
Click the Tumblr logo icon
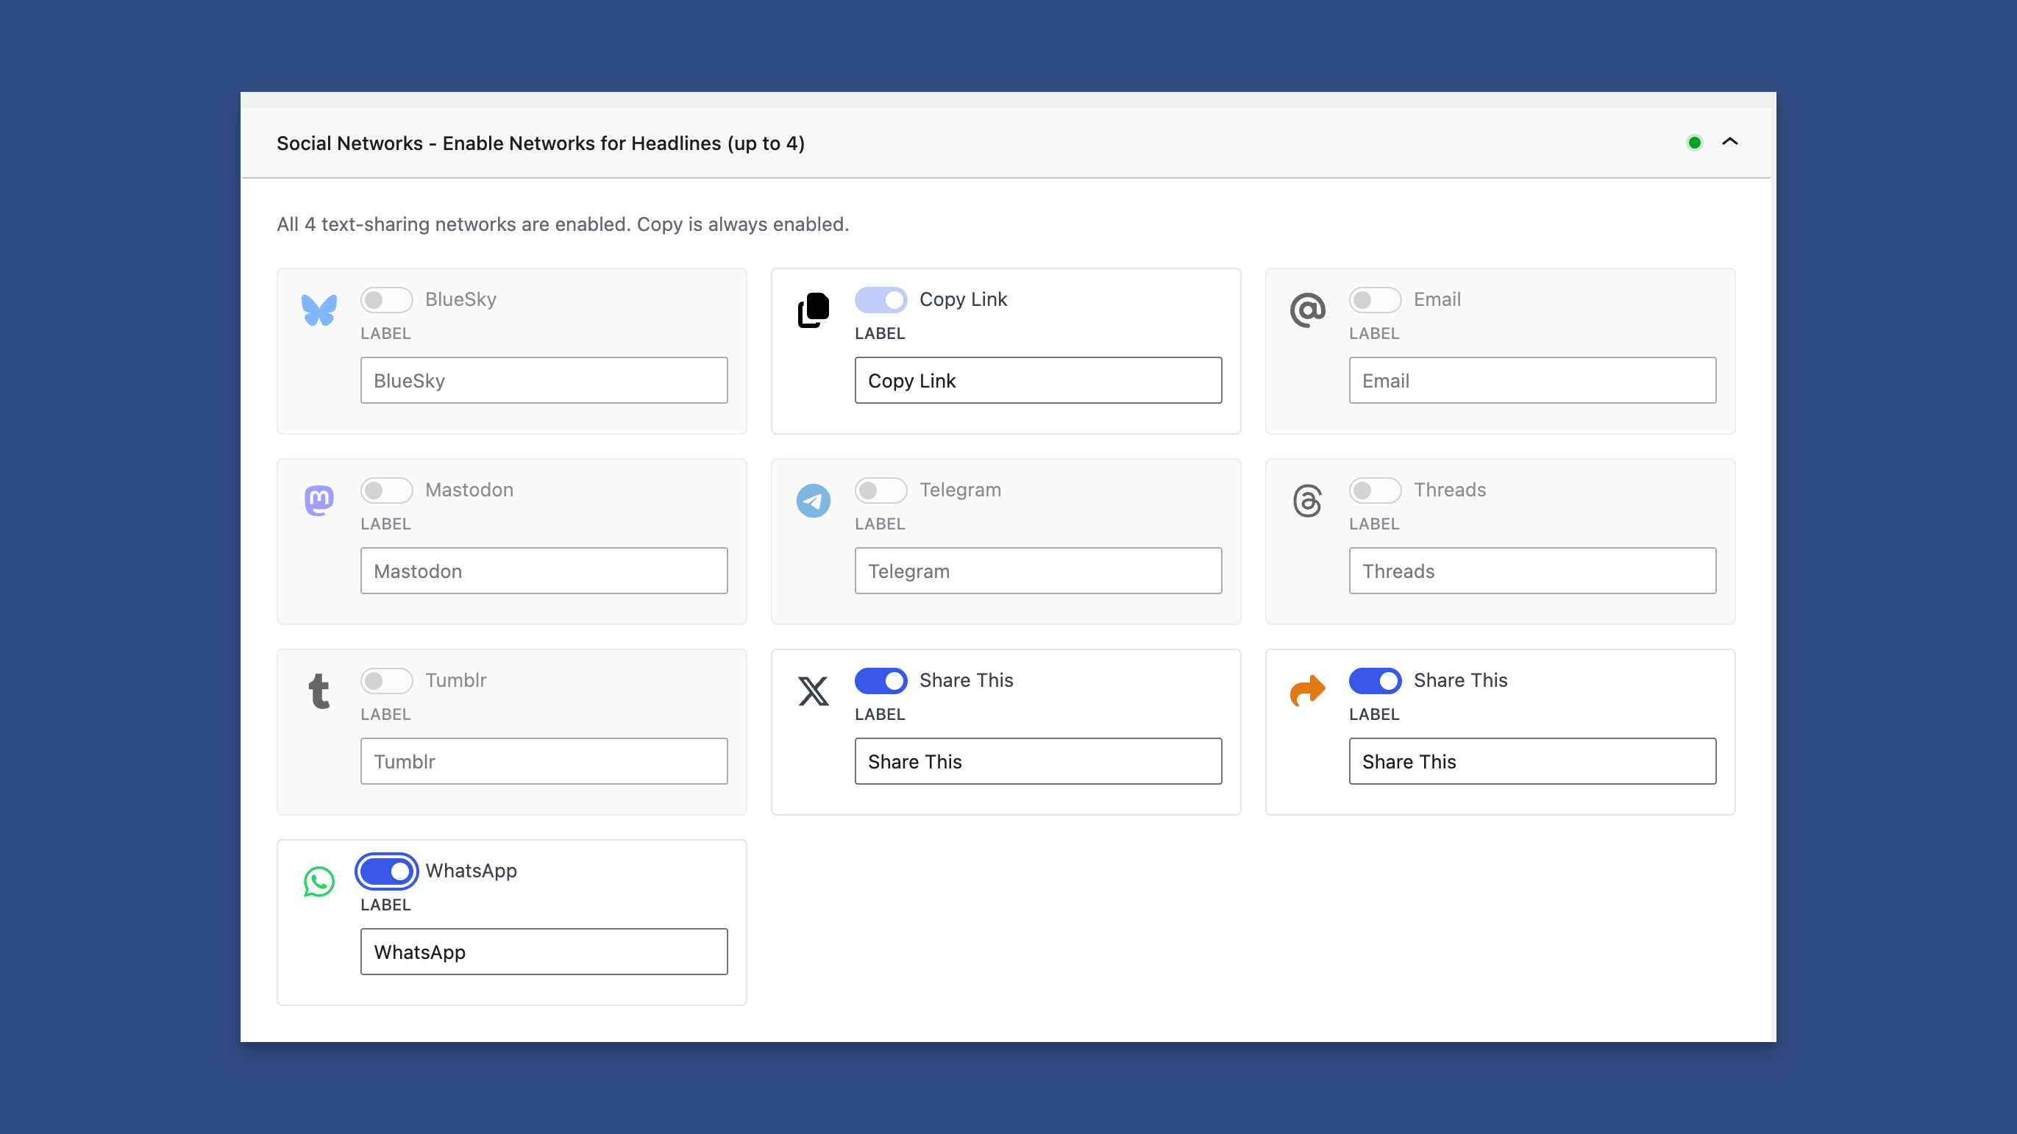(x=319, y=691)
